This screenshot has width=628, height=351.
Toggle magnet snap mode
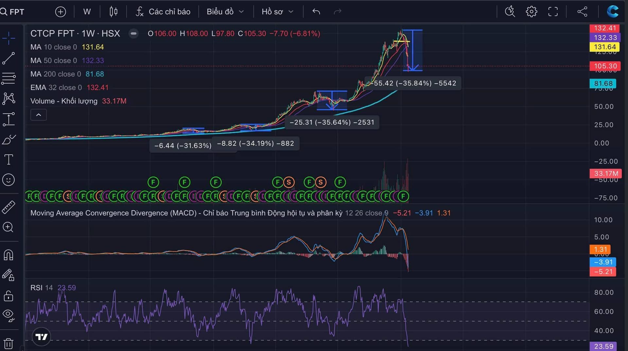click(x=9, y=255)
